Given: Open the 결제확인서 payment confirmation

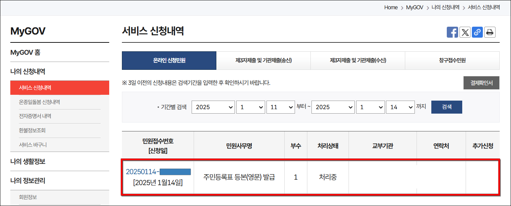Looking at the screenshot, I should [x=481, y=82].
